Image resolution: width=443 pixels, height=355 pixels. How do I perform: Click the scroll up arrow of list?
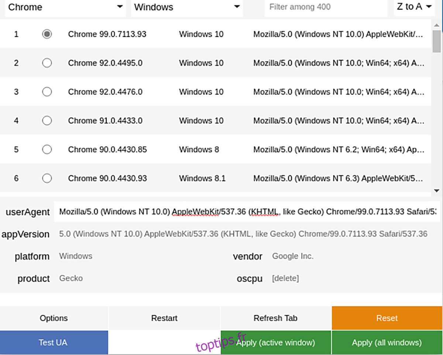click(436, 25)
